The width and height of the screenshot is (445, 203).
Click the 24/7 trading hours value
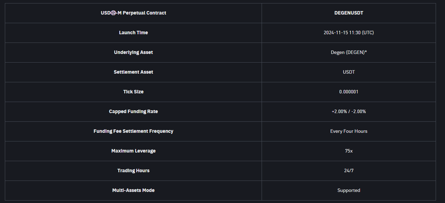coord(348,170)
